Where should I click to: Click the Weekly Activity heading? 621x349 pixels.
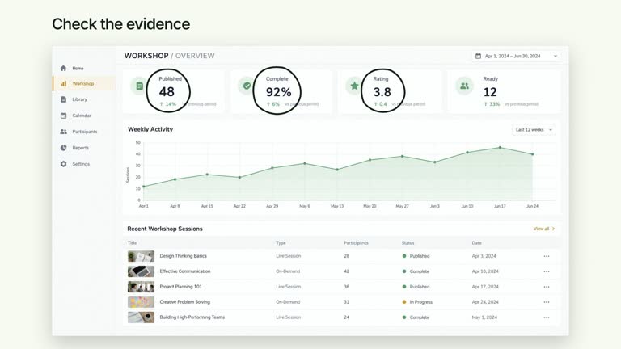(x=150, y=129)
